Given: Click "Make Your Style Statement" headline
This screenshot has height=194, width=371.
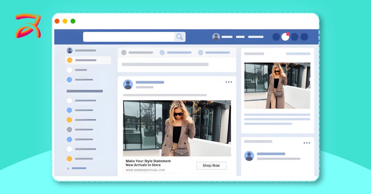Looking at the screenshot, I should tap(148, 161).
